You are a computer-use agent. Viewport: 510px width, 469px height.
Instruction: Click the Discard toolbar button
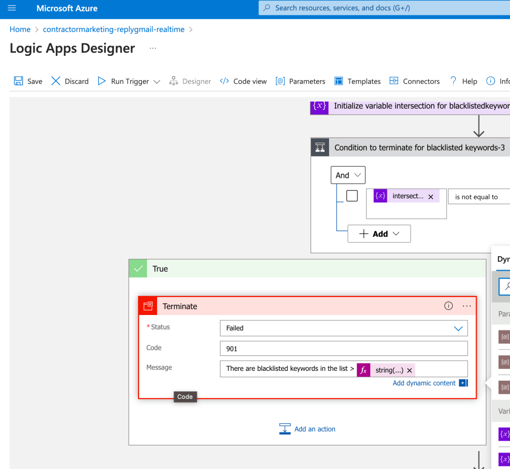tap(70, 81)
